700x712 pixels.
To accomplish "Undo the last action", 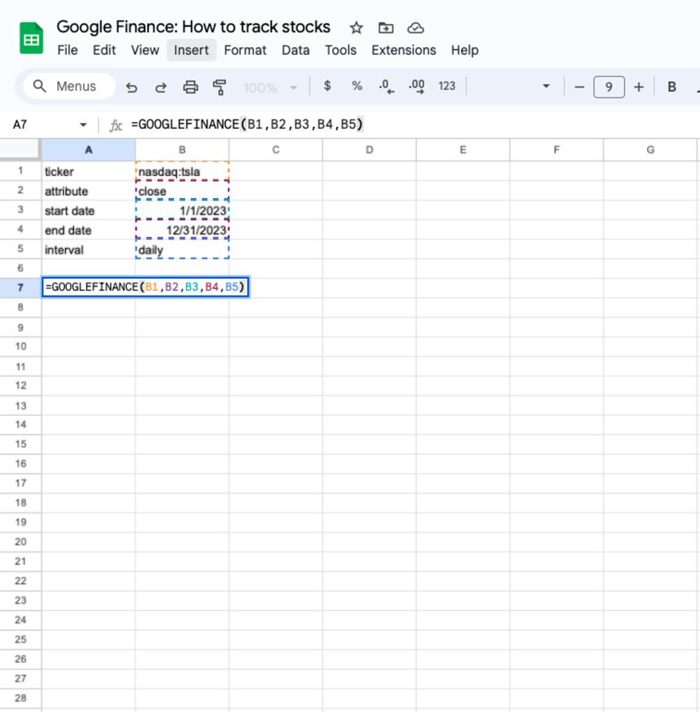I will point(132,87).
